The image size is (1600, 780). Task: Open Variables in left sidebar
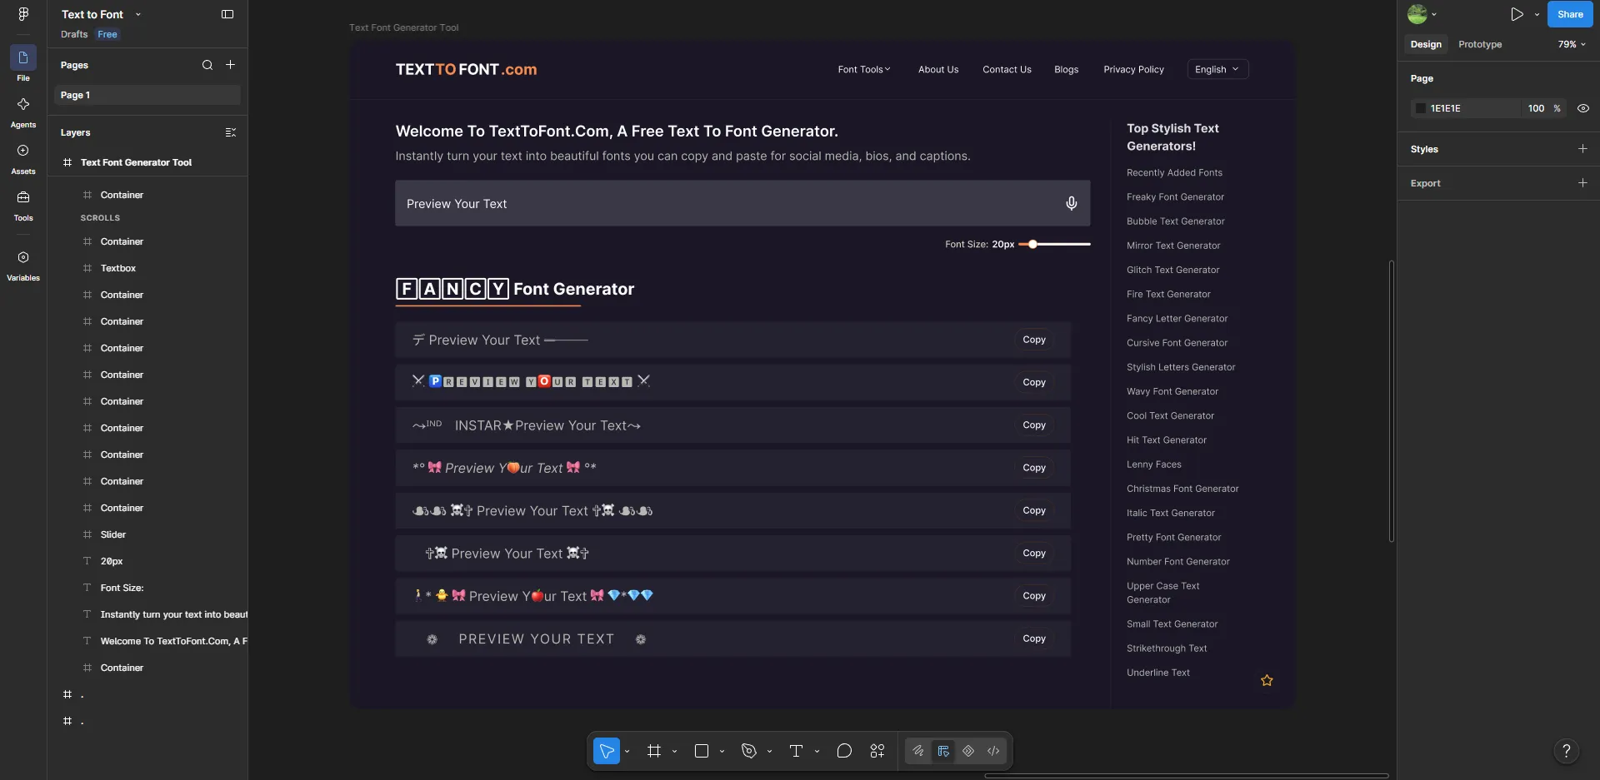click(x=23, y=265)
